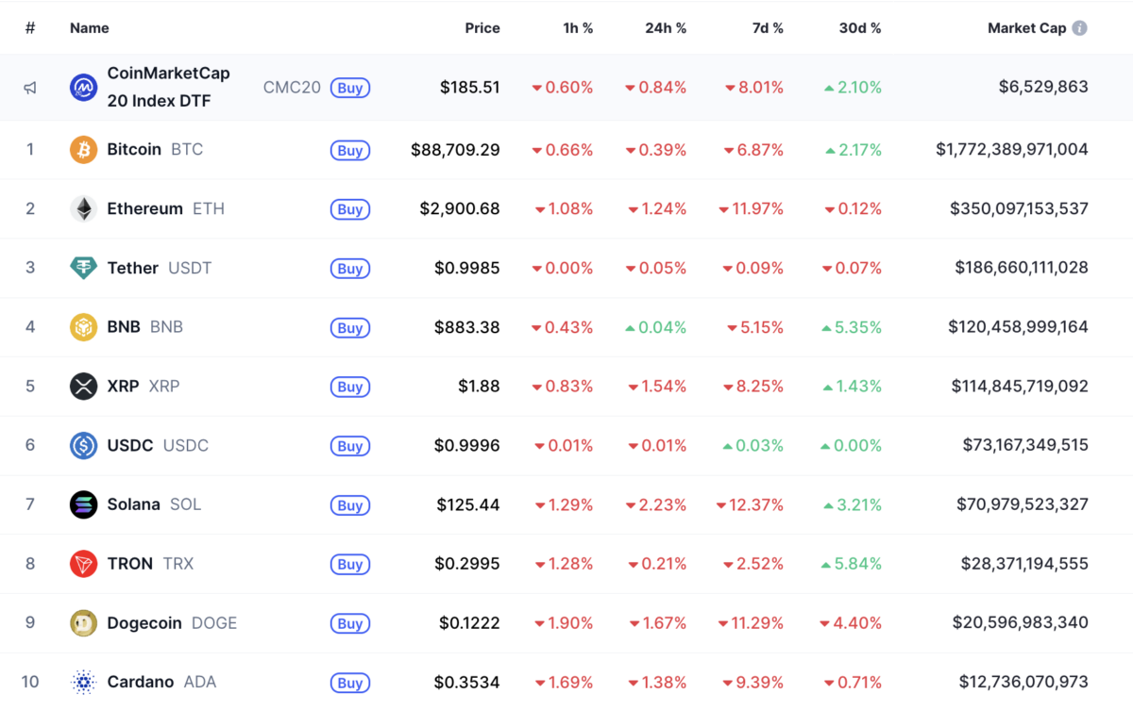Viewport: 1133px width, 710px height.
Task: Click the XRP black logo icon
Action: (x=83, y=387)
